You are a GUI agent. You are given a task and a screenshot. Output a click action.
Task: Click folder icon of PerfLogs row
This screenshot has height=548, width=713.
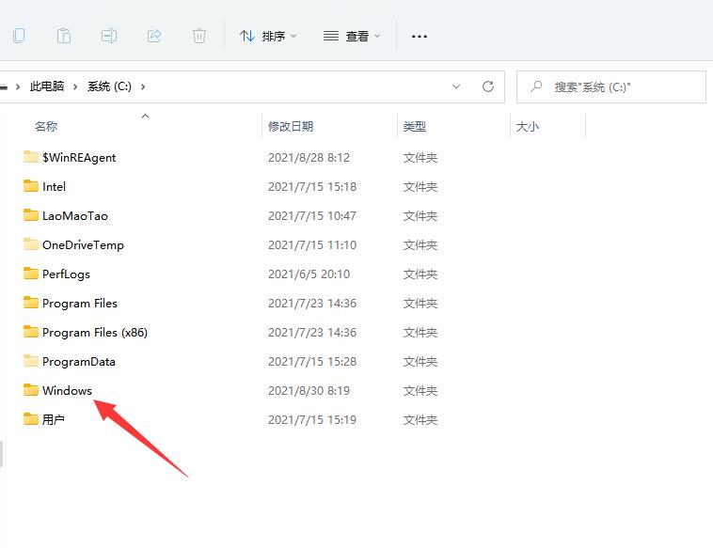pyautogui.click(x=31, y=274)
